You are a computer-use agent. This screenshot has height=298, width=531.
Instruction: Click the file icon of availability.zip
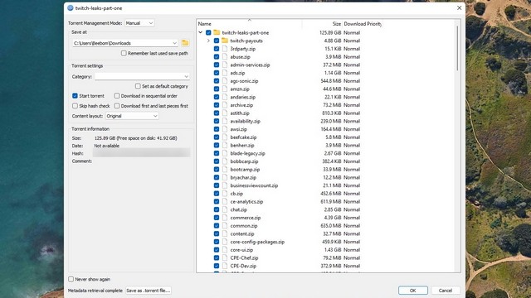tap(225, 121)
